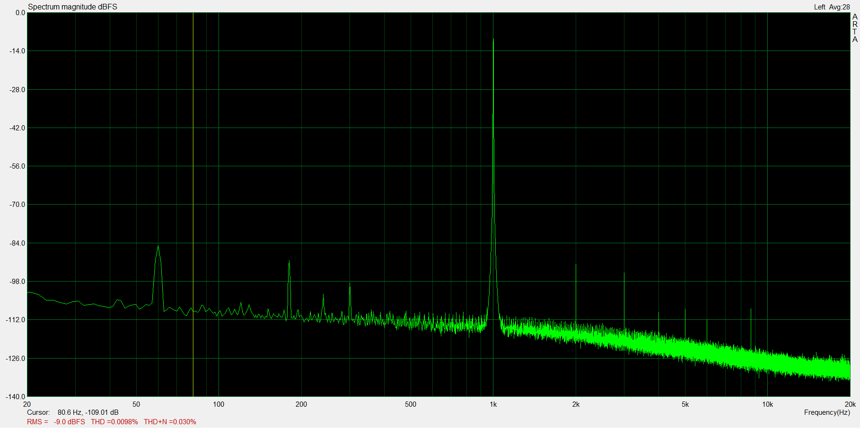Click the cursor readout '80.6 Hz, -109.01 dB'

pyautogui.click(x=88, y=412)
